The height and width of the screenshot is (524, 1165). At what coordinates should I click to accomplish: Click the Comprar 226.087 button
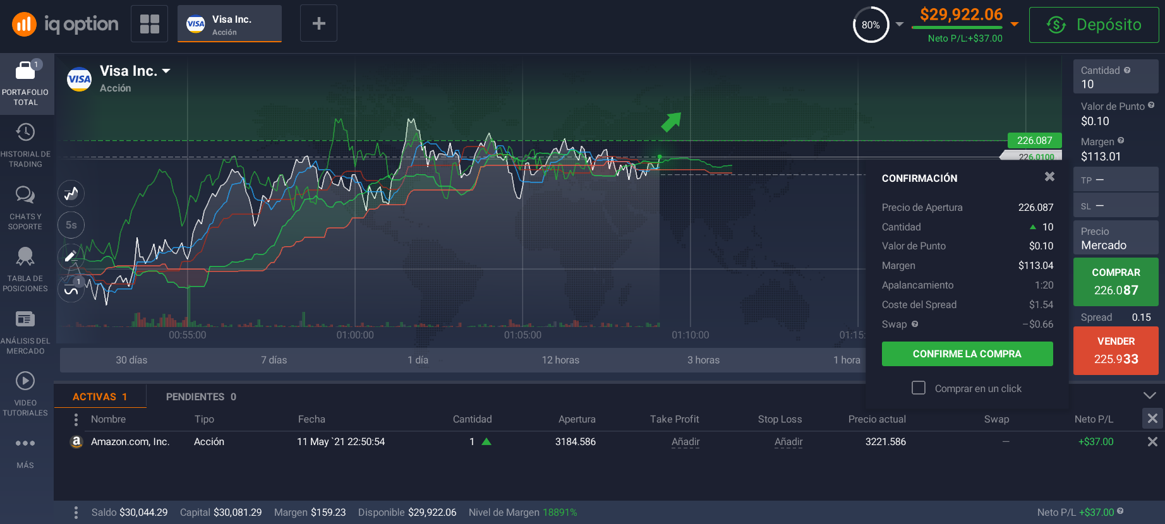1116,282
